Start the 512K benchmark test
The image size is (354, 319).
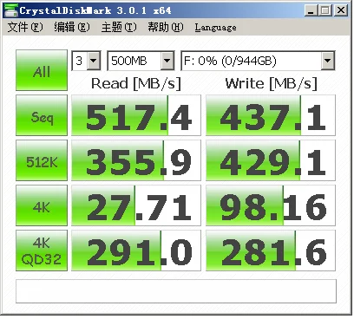click(42, 160)
